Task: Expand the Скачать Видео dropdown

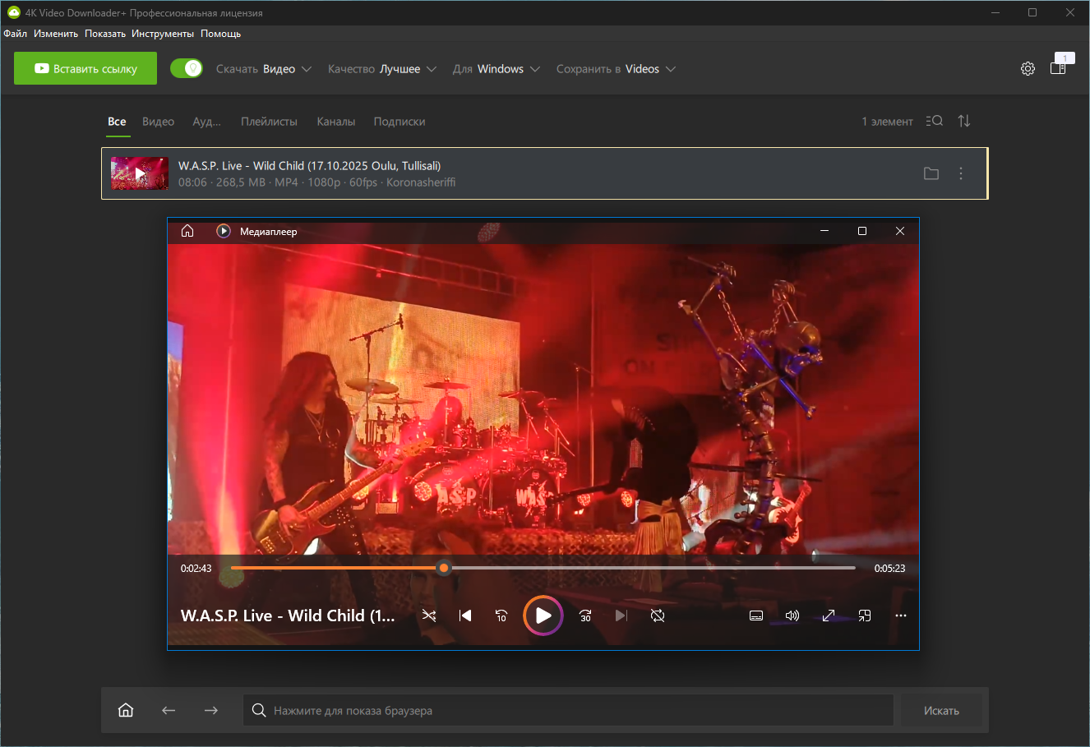Action: (264, 69)
